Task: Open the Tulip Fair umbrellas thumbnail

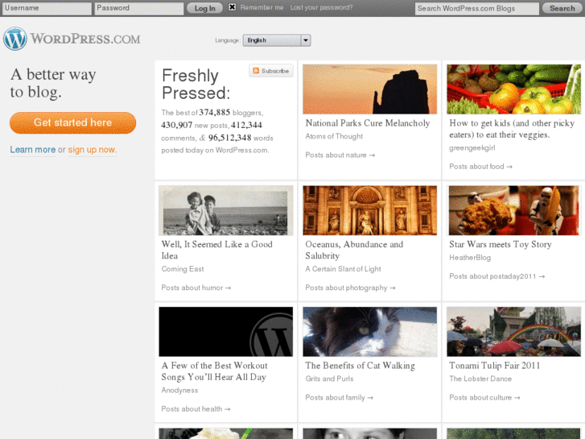Action: coord(513,331)
